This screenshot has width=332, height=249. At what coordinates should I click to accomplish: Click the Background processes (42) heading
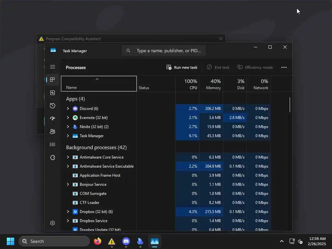tap(96, 148)
